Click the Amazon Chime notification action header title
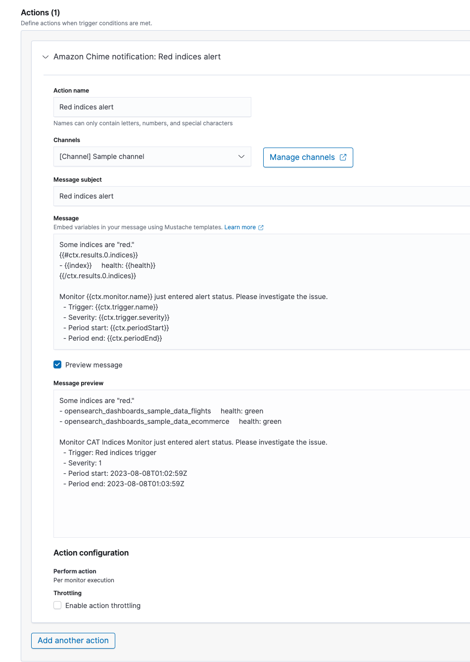This screenshot has height=662, width=470. coord(138,56)
